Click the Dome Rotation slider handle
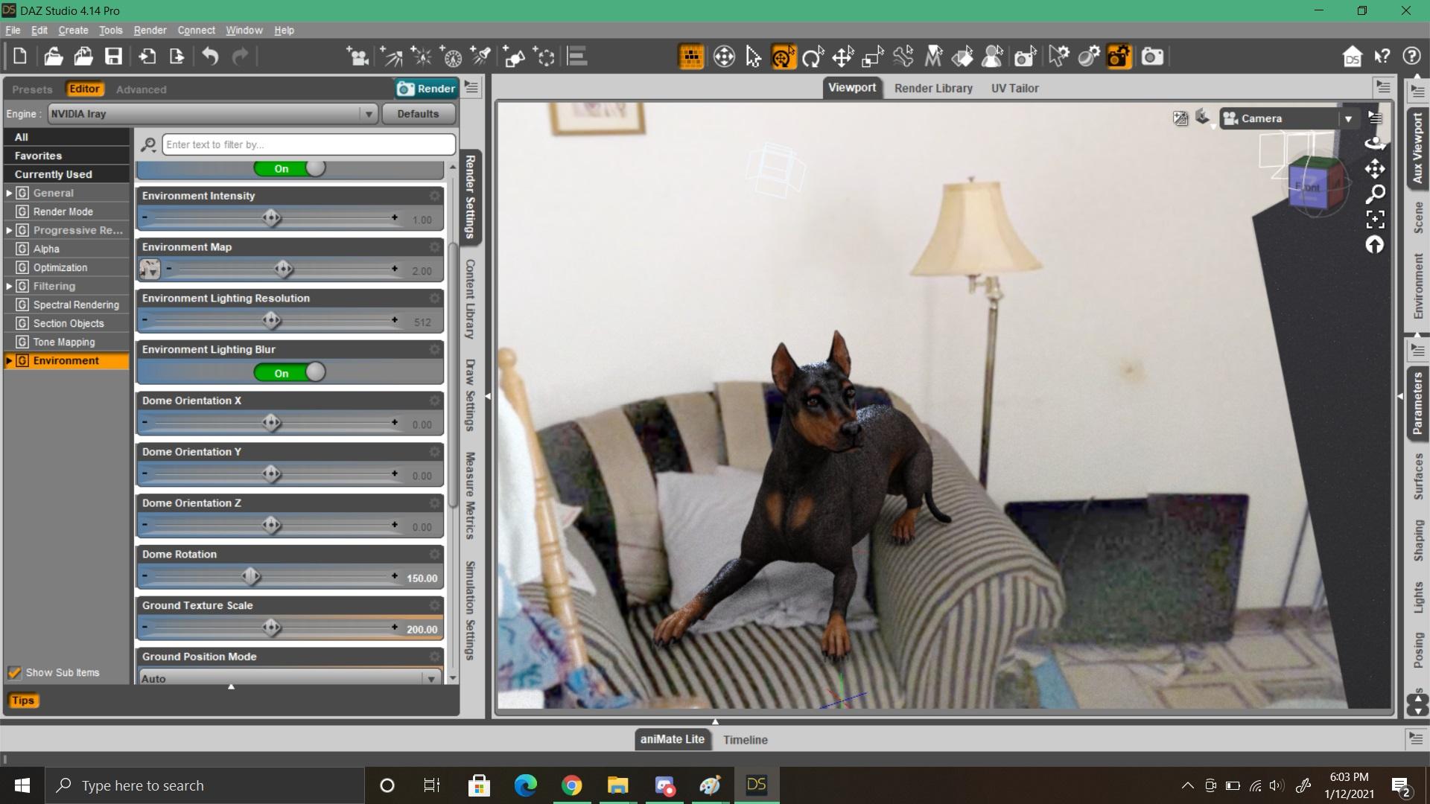Screen dimensions: 1430x804 click(x=251, y=576)
